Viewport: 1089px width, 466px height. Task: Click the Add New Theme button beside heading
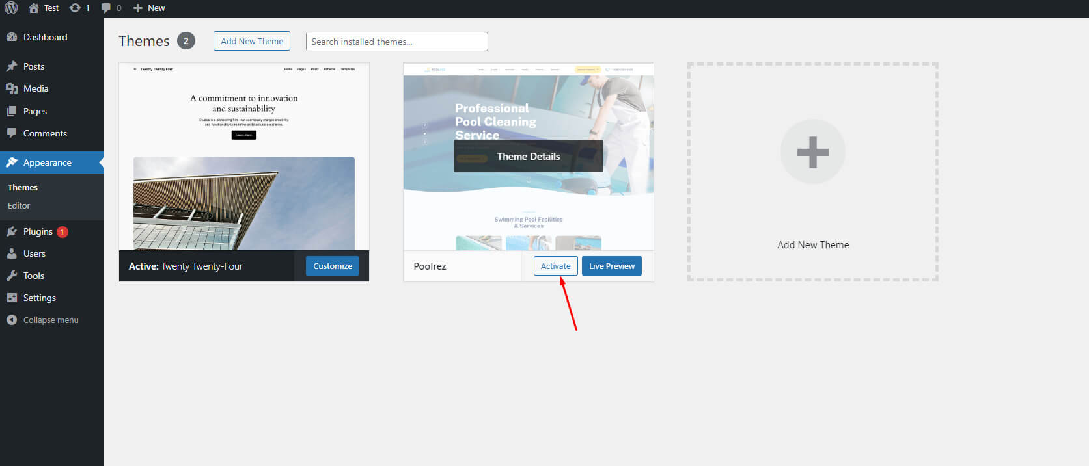(252, 41)
